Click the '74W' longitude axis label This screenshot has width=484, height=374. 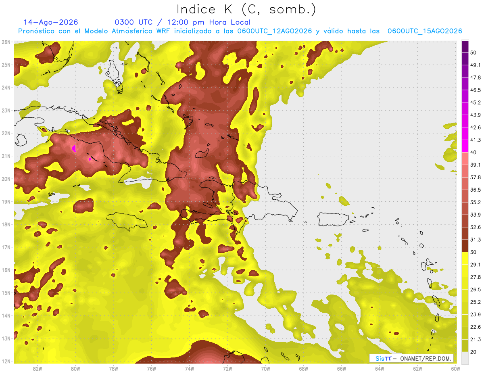coord(189,369)
